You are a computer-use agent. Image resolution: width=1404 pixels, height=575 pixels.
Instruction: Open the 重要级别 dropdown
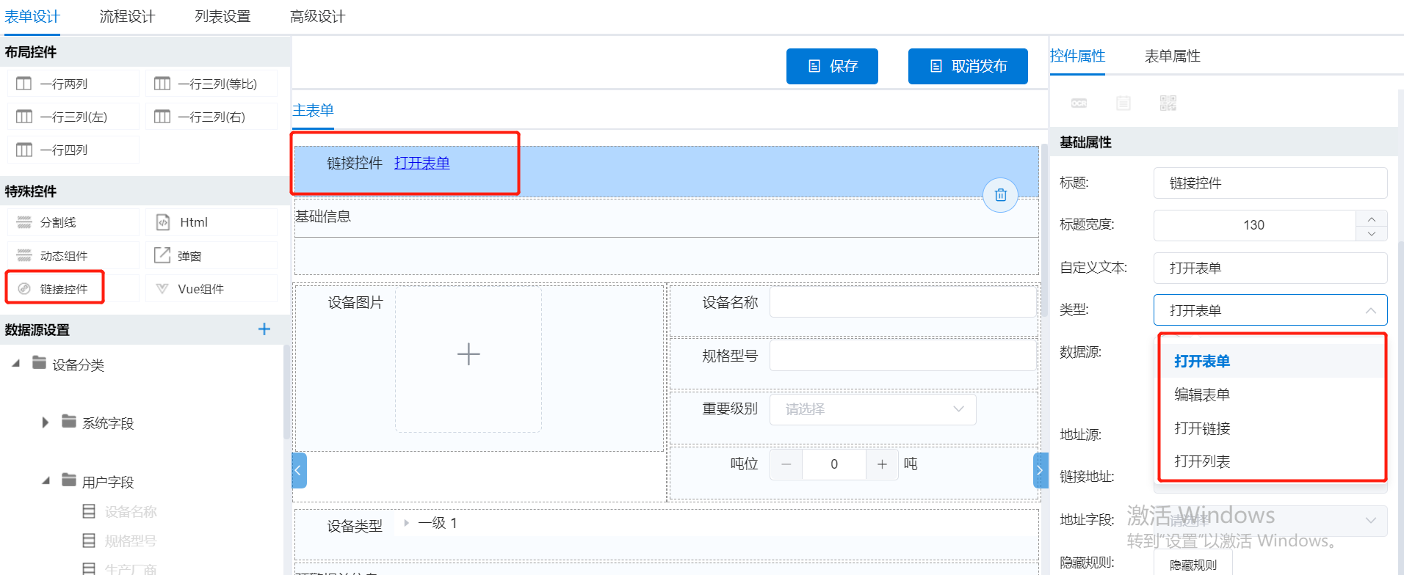point(873,409)
